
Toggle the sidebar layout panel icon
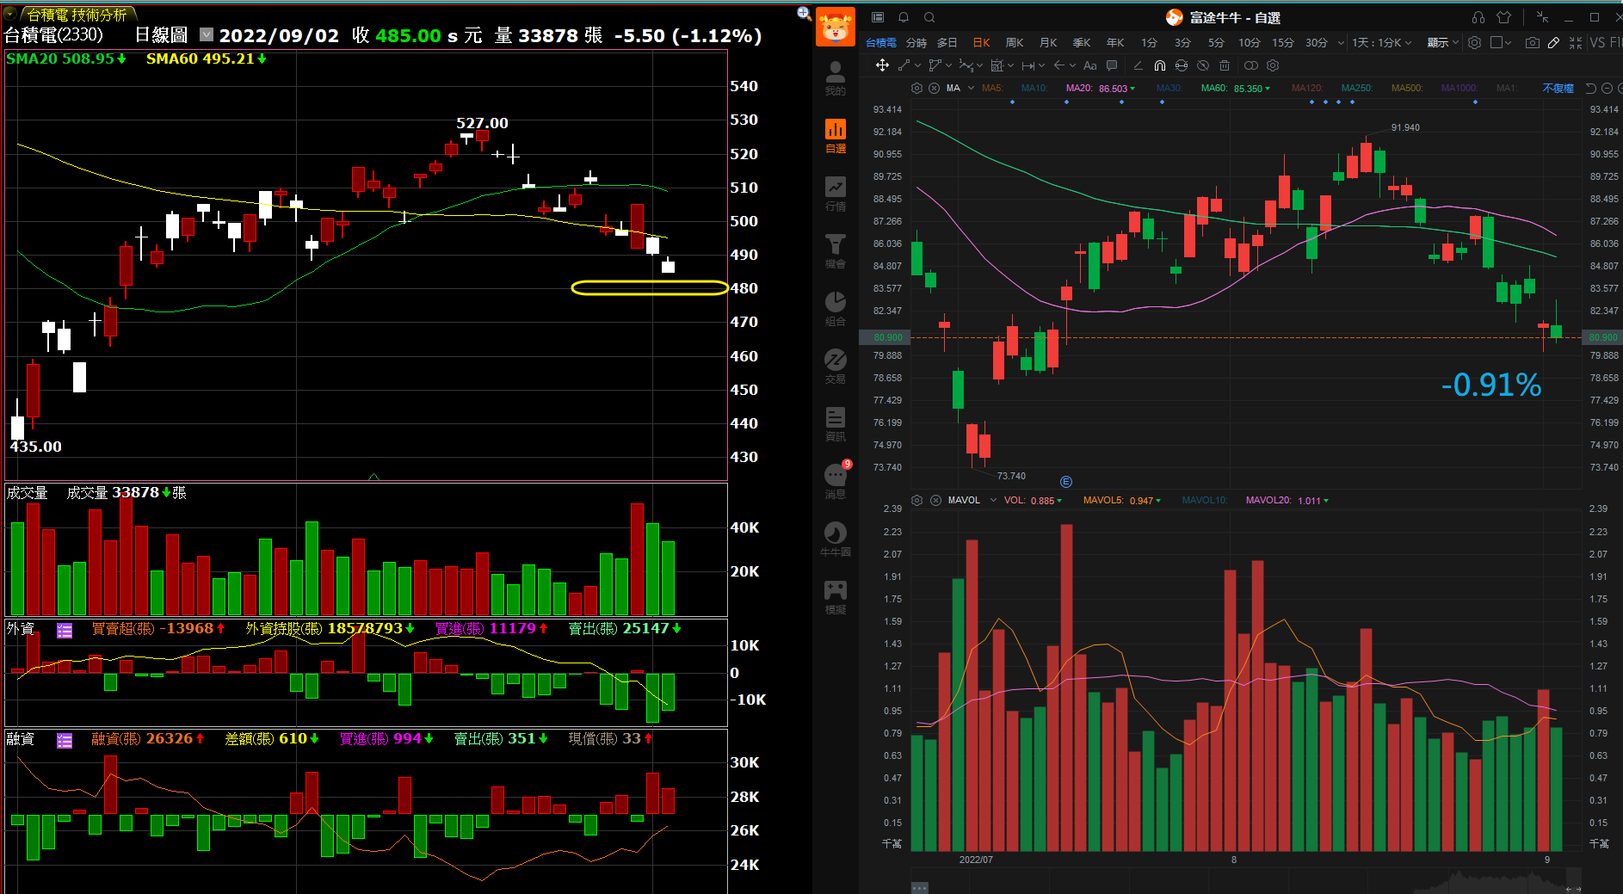tap(878, 17)
